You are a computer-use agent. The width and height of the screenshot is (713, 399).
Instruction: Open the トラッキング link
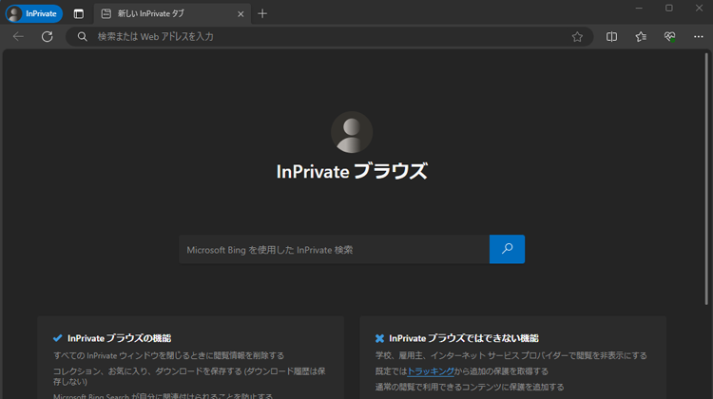pos(430,371)
